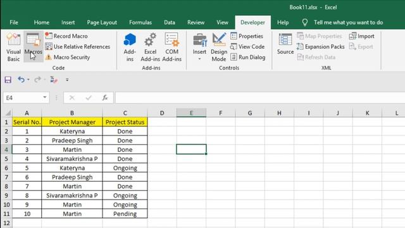Screen dimensions: 405x228
Task: Open COM Add-ins dialog
Action: 171,47
